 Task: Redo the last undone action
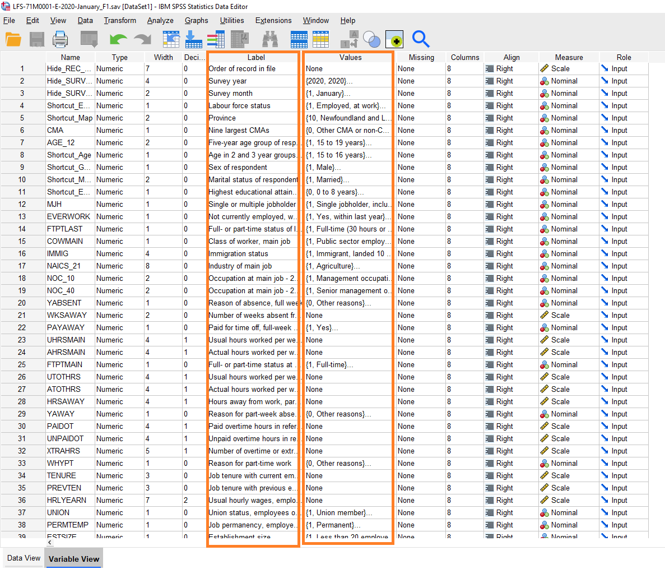[142, 39]
